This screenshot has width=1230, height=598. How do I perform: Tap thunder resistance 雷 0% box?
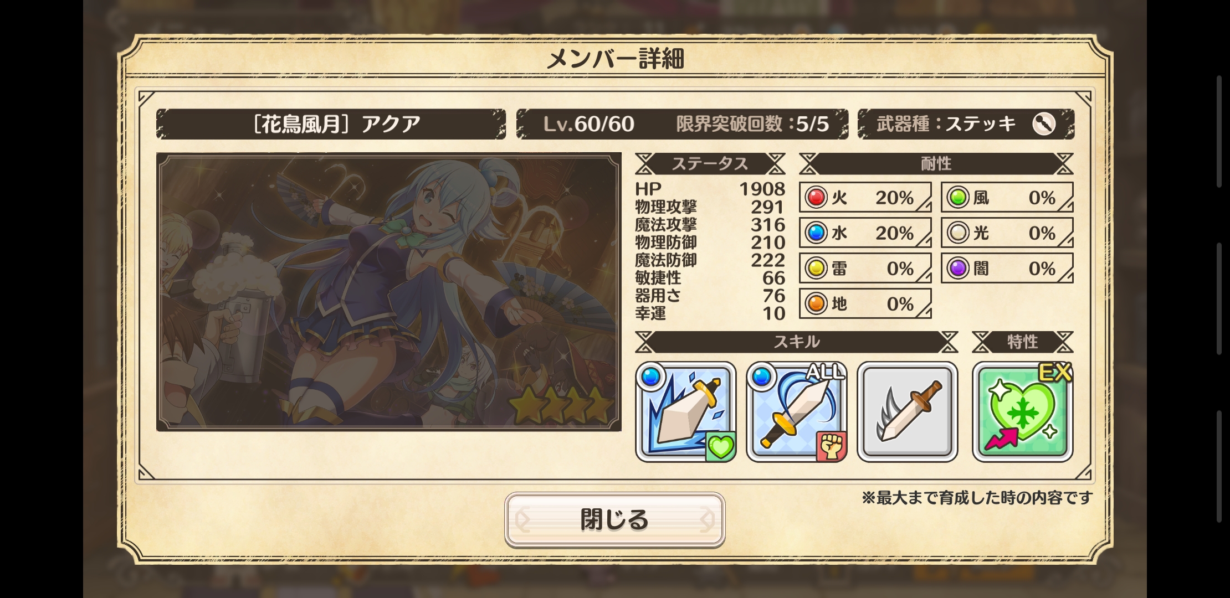tap(865, 268)
